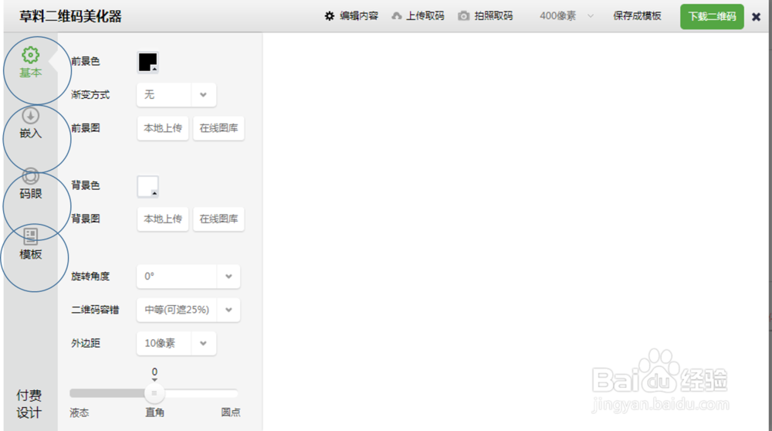Viewport: 772px width, 431px height.
Task: Expand the 二维码容错 dropdown
Action: pos(188,310)
